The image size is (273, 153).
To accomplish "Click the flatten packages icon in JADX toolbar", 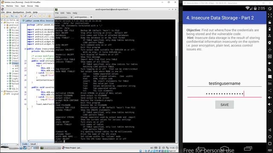I will tap(16, 16).
